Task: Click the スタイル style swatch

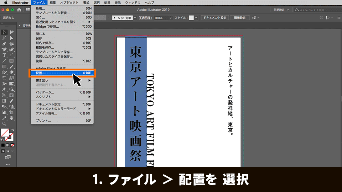Action: tap(191, 18)
